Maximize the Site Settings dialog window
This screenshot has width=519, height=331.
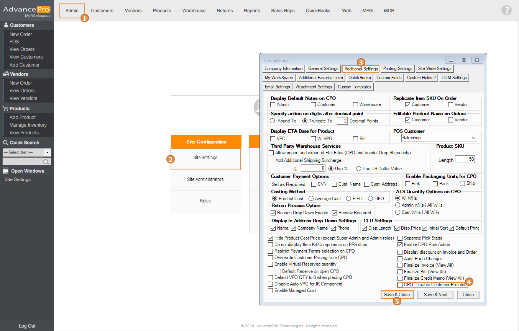(x=464, y=60)
